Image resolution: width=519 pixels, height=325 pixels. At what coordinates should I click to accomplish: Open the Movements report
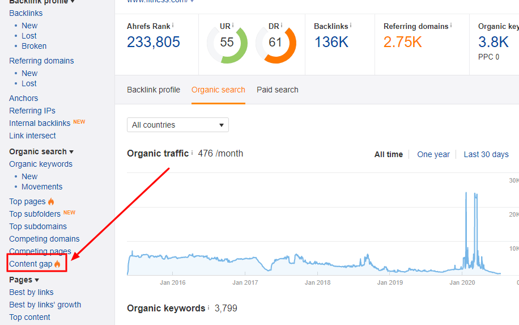click(x=42, y=187)
